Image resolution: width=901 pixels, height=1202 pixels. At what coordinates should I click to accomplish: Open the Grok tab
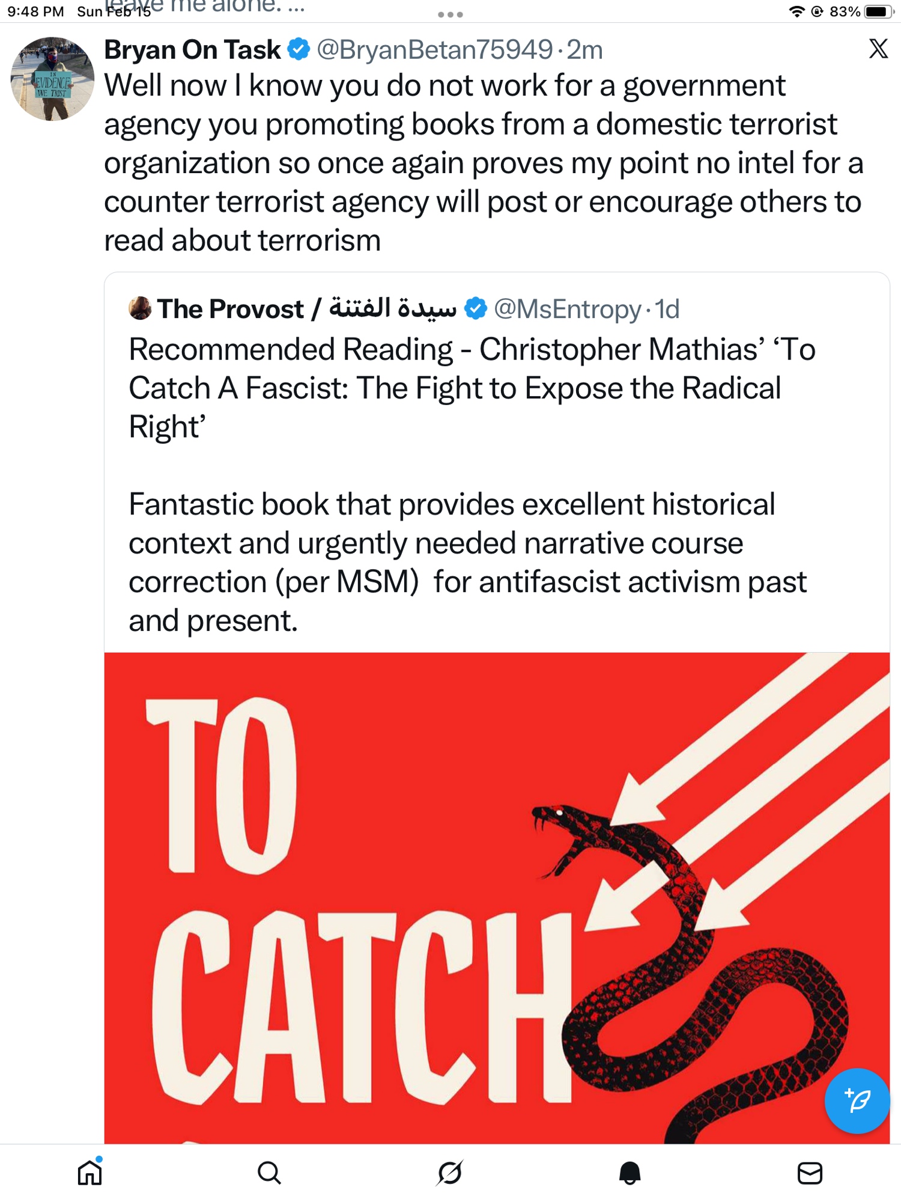coord(450,1173)
